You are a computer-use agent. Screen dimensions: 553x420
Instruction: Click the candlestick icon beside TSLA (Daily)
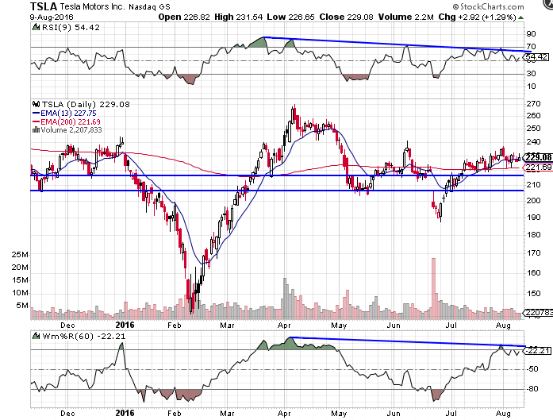tap(36, 104)
